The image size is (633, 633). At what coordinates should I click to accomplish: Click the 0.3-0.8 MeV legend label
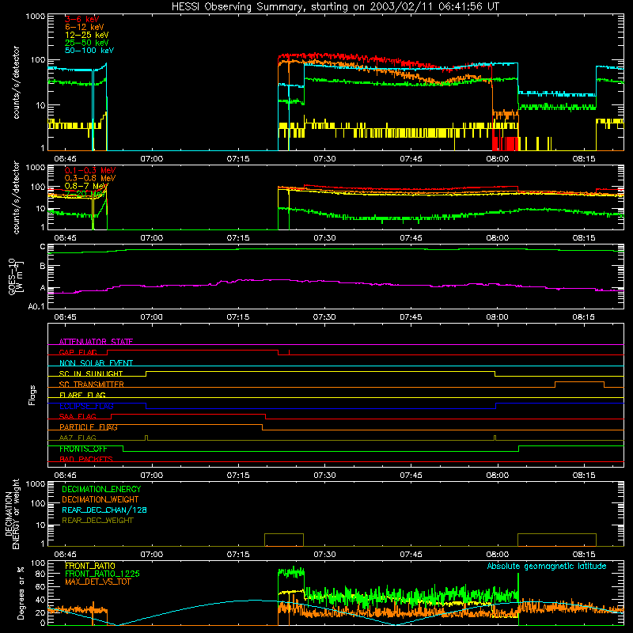[90, 177]
